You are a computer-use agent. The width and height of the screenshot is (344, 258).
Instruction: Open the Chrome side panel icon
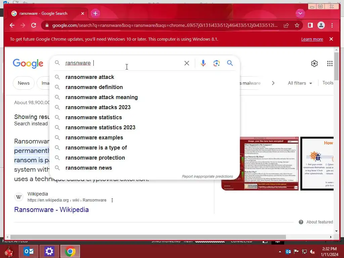310,26
